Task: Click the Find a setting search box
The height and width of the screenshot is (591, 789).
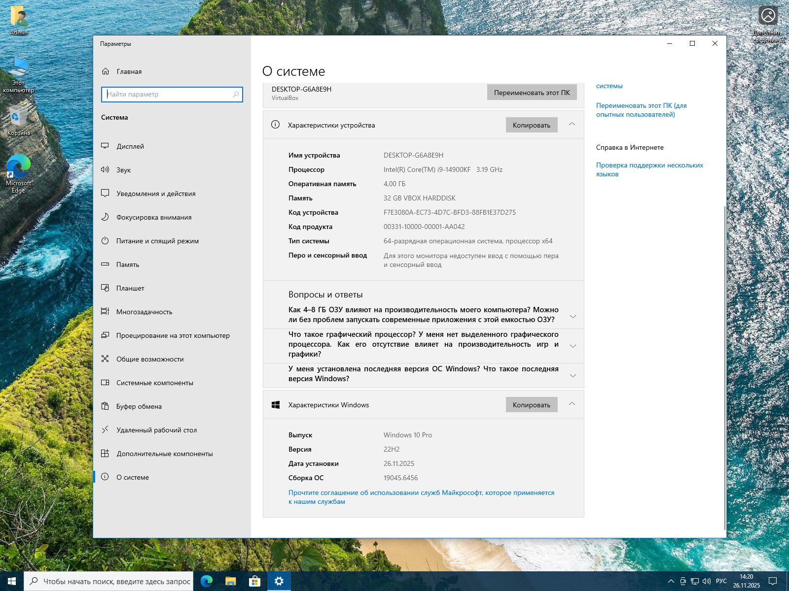Action: [168, 94]
